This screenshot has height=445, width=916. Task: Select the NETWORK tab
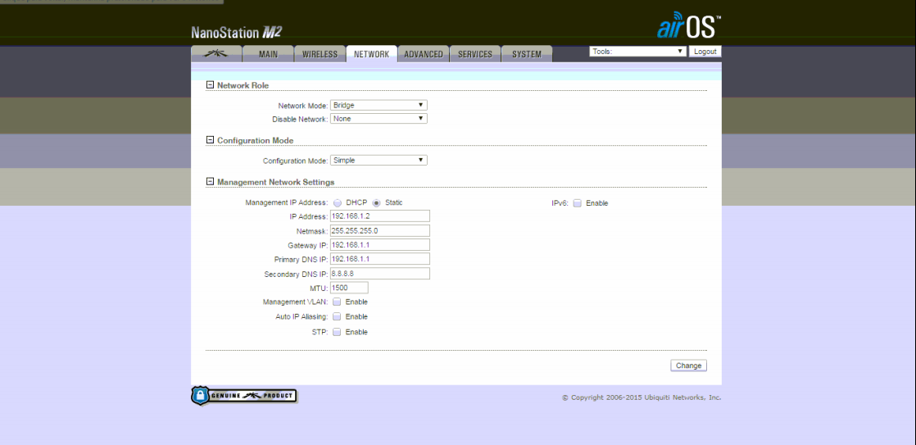click(371, 54)
